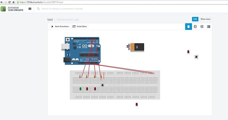Select the pushbutton on the breadboard

(103, 85)
